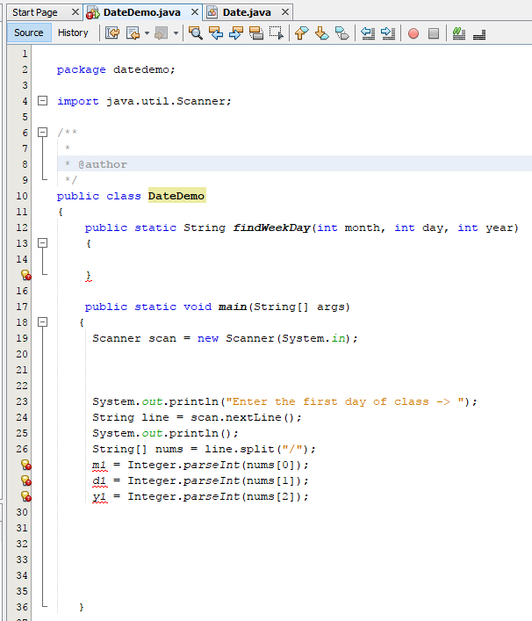The image size is (532, 621).
Task: Jump to Last Edit location icon
Action: pos(112,33)
